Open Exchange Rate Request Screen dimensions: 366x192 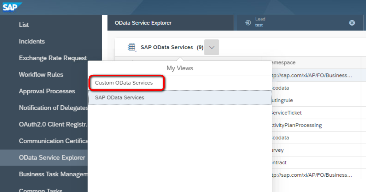tap(53, 58)
